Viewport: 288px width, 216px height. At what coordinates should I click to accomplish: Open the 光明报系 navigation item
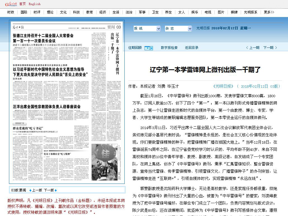[251, 12]
